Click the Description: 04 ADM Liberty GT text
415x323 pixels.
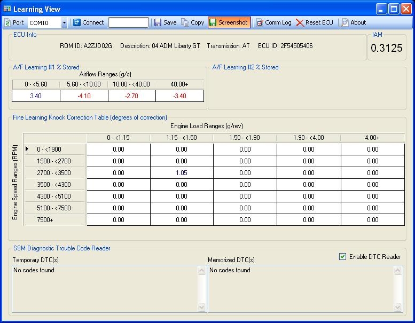(160, 46)
